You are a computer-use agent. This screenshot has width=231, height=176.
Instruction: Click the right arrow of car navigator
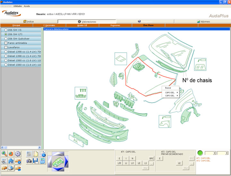point(66,162)
